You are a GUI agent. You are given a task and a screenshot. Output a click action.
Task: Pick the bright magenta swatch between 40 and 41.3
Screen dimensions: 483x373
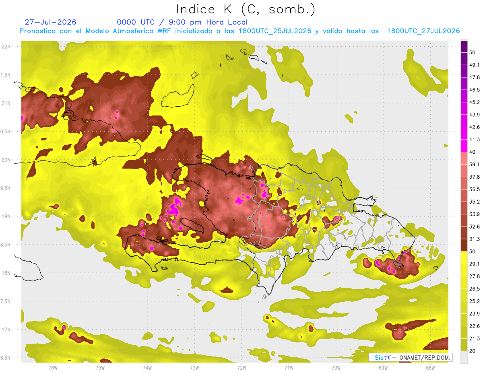464,146
